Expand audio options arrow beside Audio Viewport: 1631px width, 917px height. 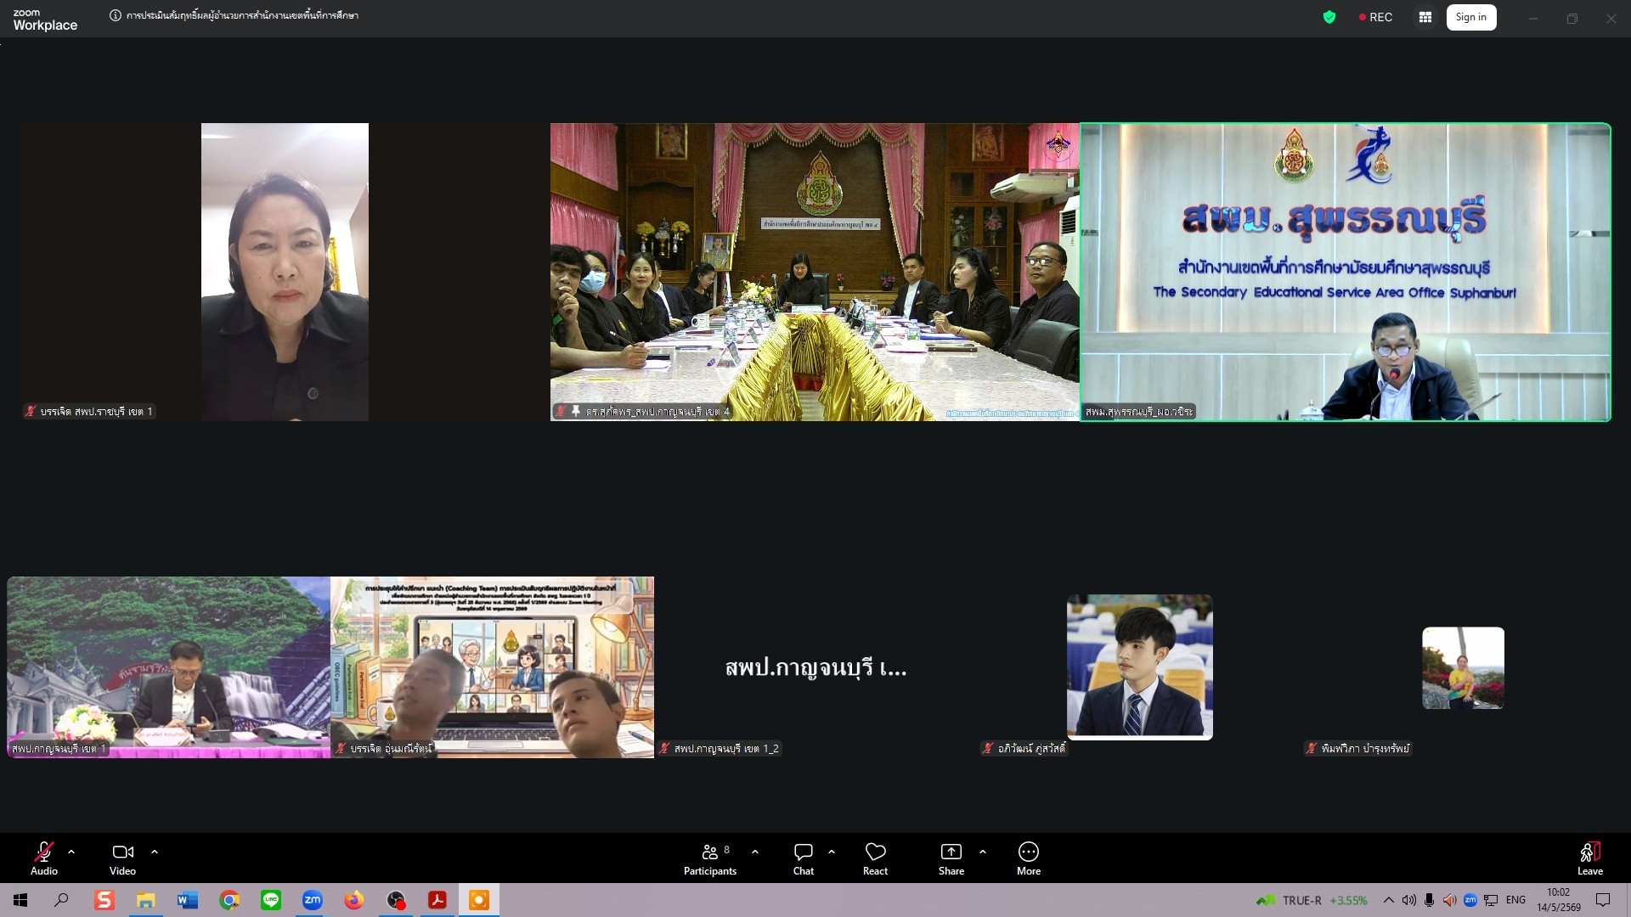pyautogui.click(x=71, y=852)
